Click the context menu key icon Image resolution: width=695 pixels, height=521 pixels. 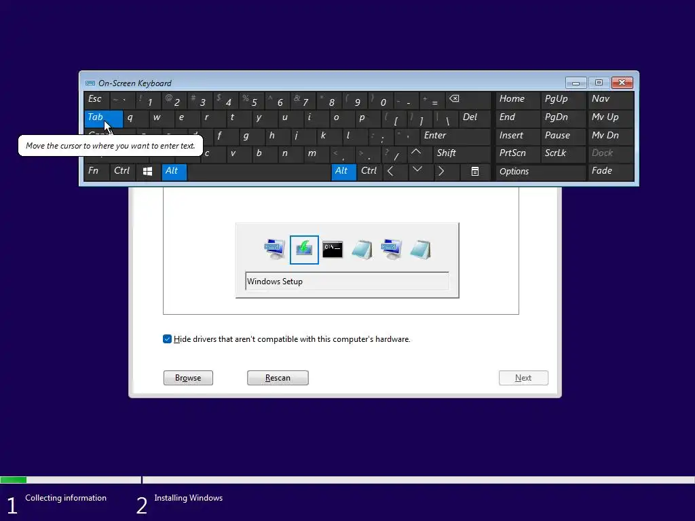474,172
